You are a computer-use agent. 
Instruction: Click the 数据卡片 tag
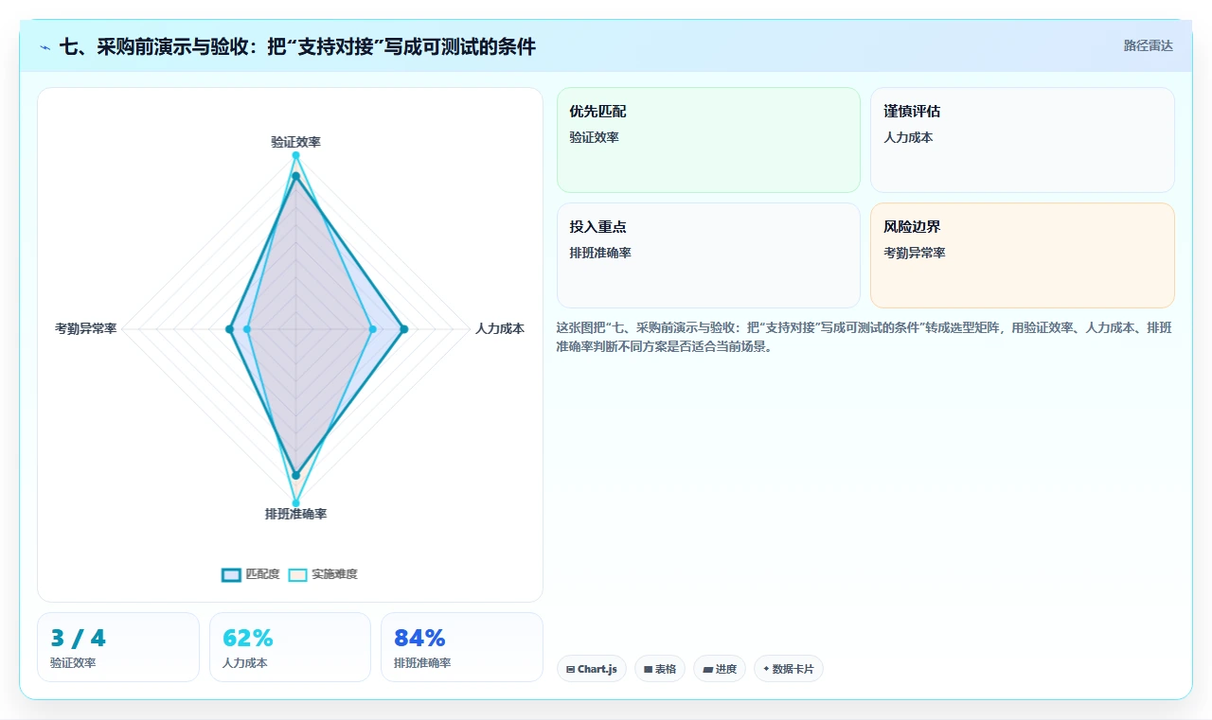(789, 669)
